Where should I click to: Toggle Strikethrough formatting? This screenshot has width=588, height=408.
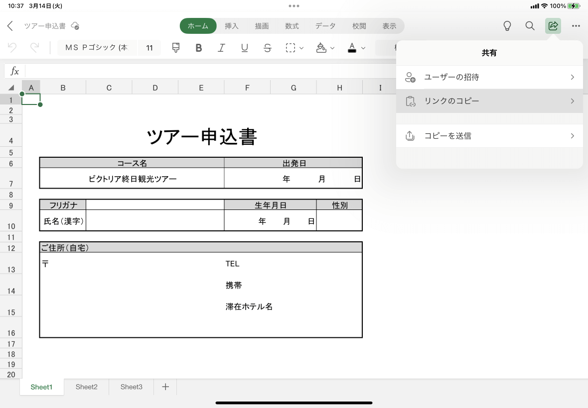[x=268, y=48]
